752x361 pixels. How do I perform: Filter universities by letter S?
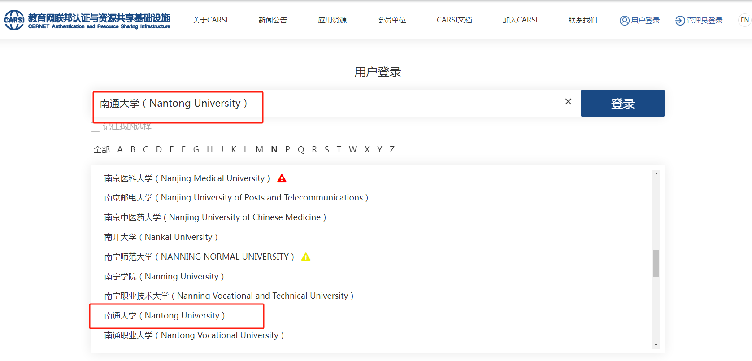pos(327,150)
